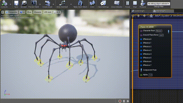Navigate forward in graph history
This screenshot has height=103, width=183.
tap(144, 16)
